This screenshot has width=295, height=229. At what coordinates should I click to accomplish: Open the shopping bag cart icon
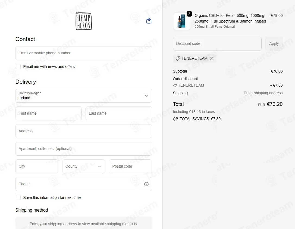pos(149,21)
